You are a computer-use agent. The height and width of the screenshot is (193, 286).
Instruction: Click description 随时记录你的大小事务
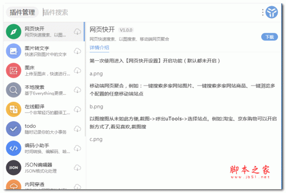tap(46, 132)
